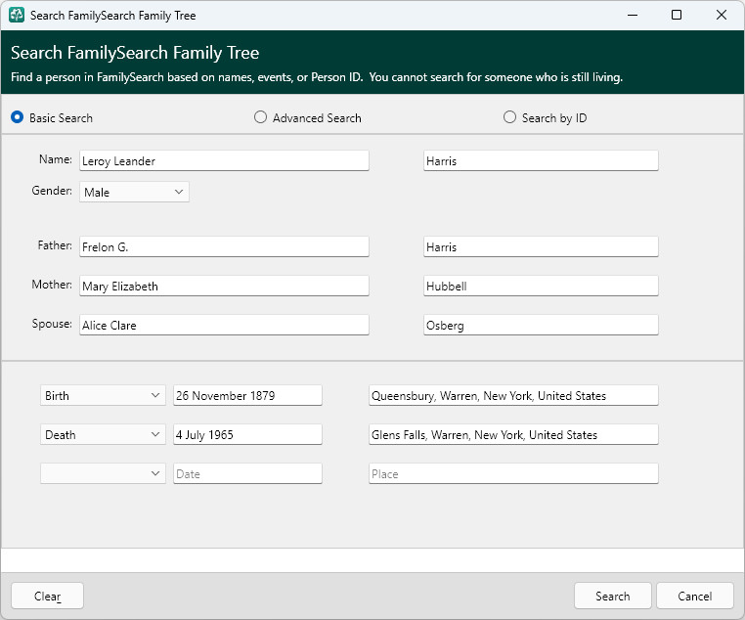Select the Basic Search radio button
The width and height of the screenshot is (745, 620).
click(17, 117)
